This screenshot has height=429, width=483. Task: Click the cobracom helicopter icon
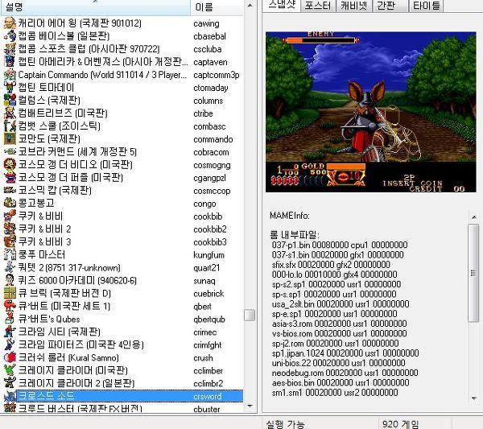point(10,152)
